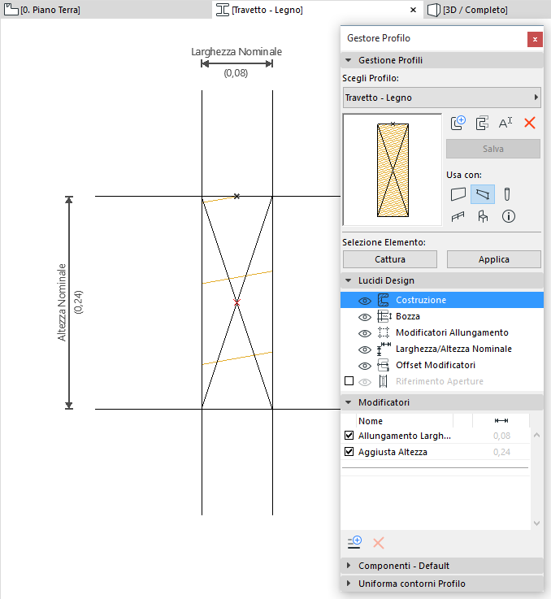Collapse the Lucidi Design section
This screenshot has width=551, height=599.
tap(349, 280)
